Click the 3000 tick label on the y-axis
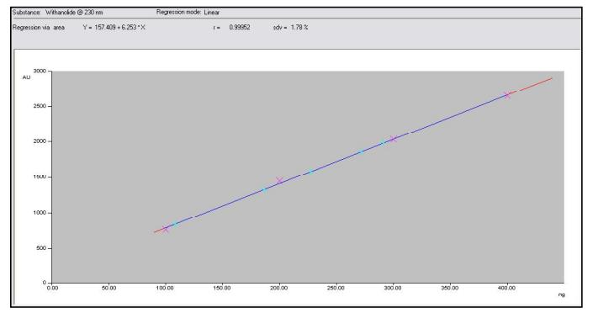This screenshot has height=313, width=593. click(40, 71)
